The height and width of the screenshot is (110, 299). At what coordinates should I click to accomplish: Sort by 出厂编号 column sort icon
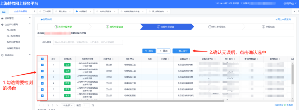point(234,59)
